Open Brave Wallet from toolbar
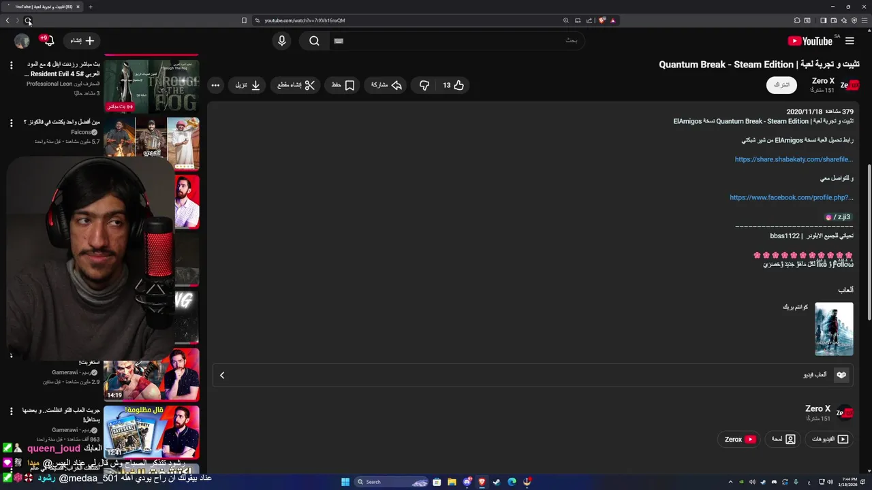This screenshot has width=872, height=490. tap(833, 20)
